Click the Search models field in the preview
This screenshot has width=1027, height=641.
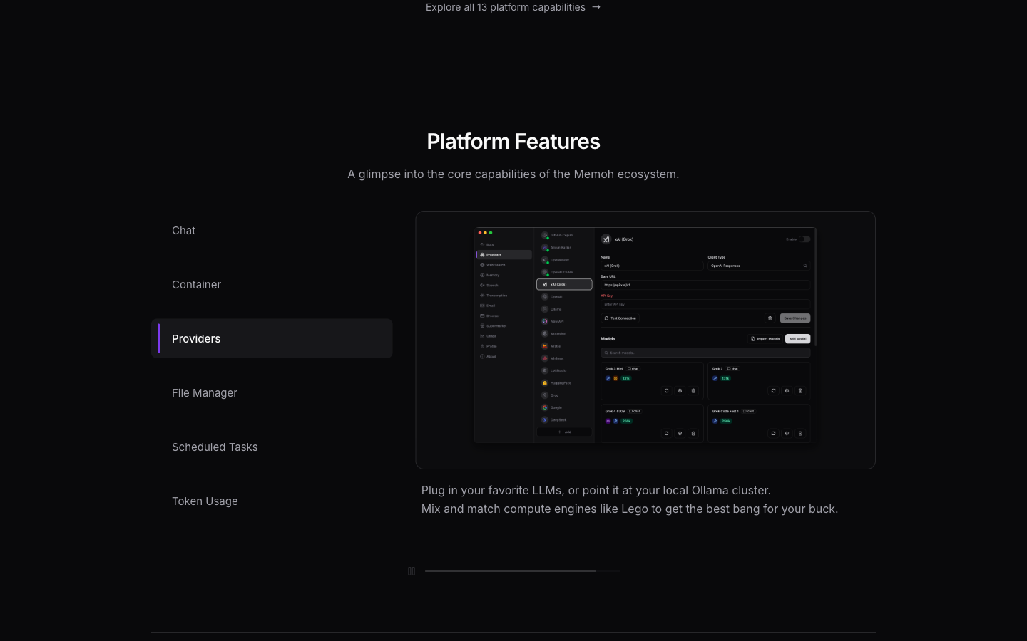pos(705,353)
